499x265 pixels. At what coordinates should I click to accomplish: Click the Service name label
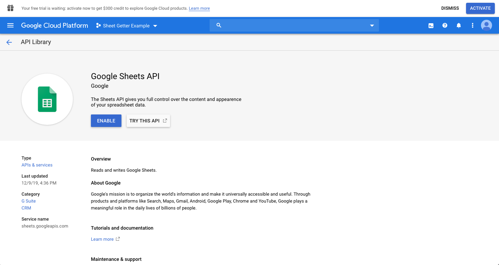pyautogui.click(x=35, y=219)
